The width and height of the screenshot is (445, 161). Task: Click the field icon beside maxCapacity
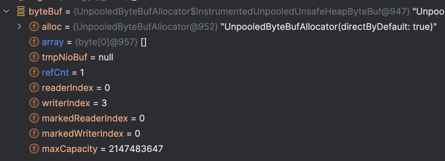34,149
